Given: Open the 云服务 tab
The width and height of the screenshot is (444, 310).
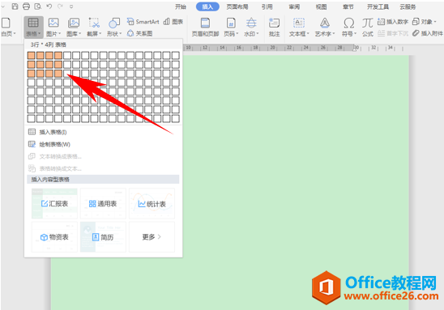Looking at the screenshot, I should click(408, 6).
